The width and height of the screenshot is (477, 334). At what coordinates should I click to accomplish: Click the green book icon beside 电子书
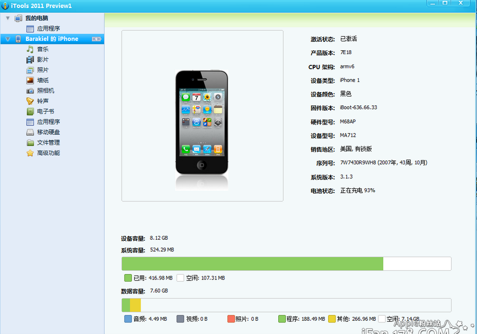tap(30, 111)
